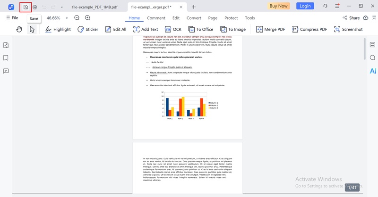
Task: Open the comments panel icon
Action: [x=6, y=71]
